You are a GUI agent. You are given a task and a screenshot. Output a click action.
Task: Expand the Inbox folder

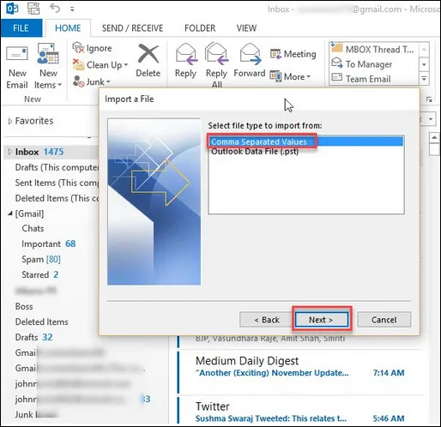click(10, 152)
